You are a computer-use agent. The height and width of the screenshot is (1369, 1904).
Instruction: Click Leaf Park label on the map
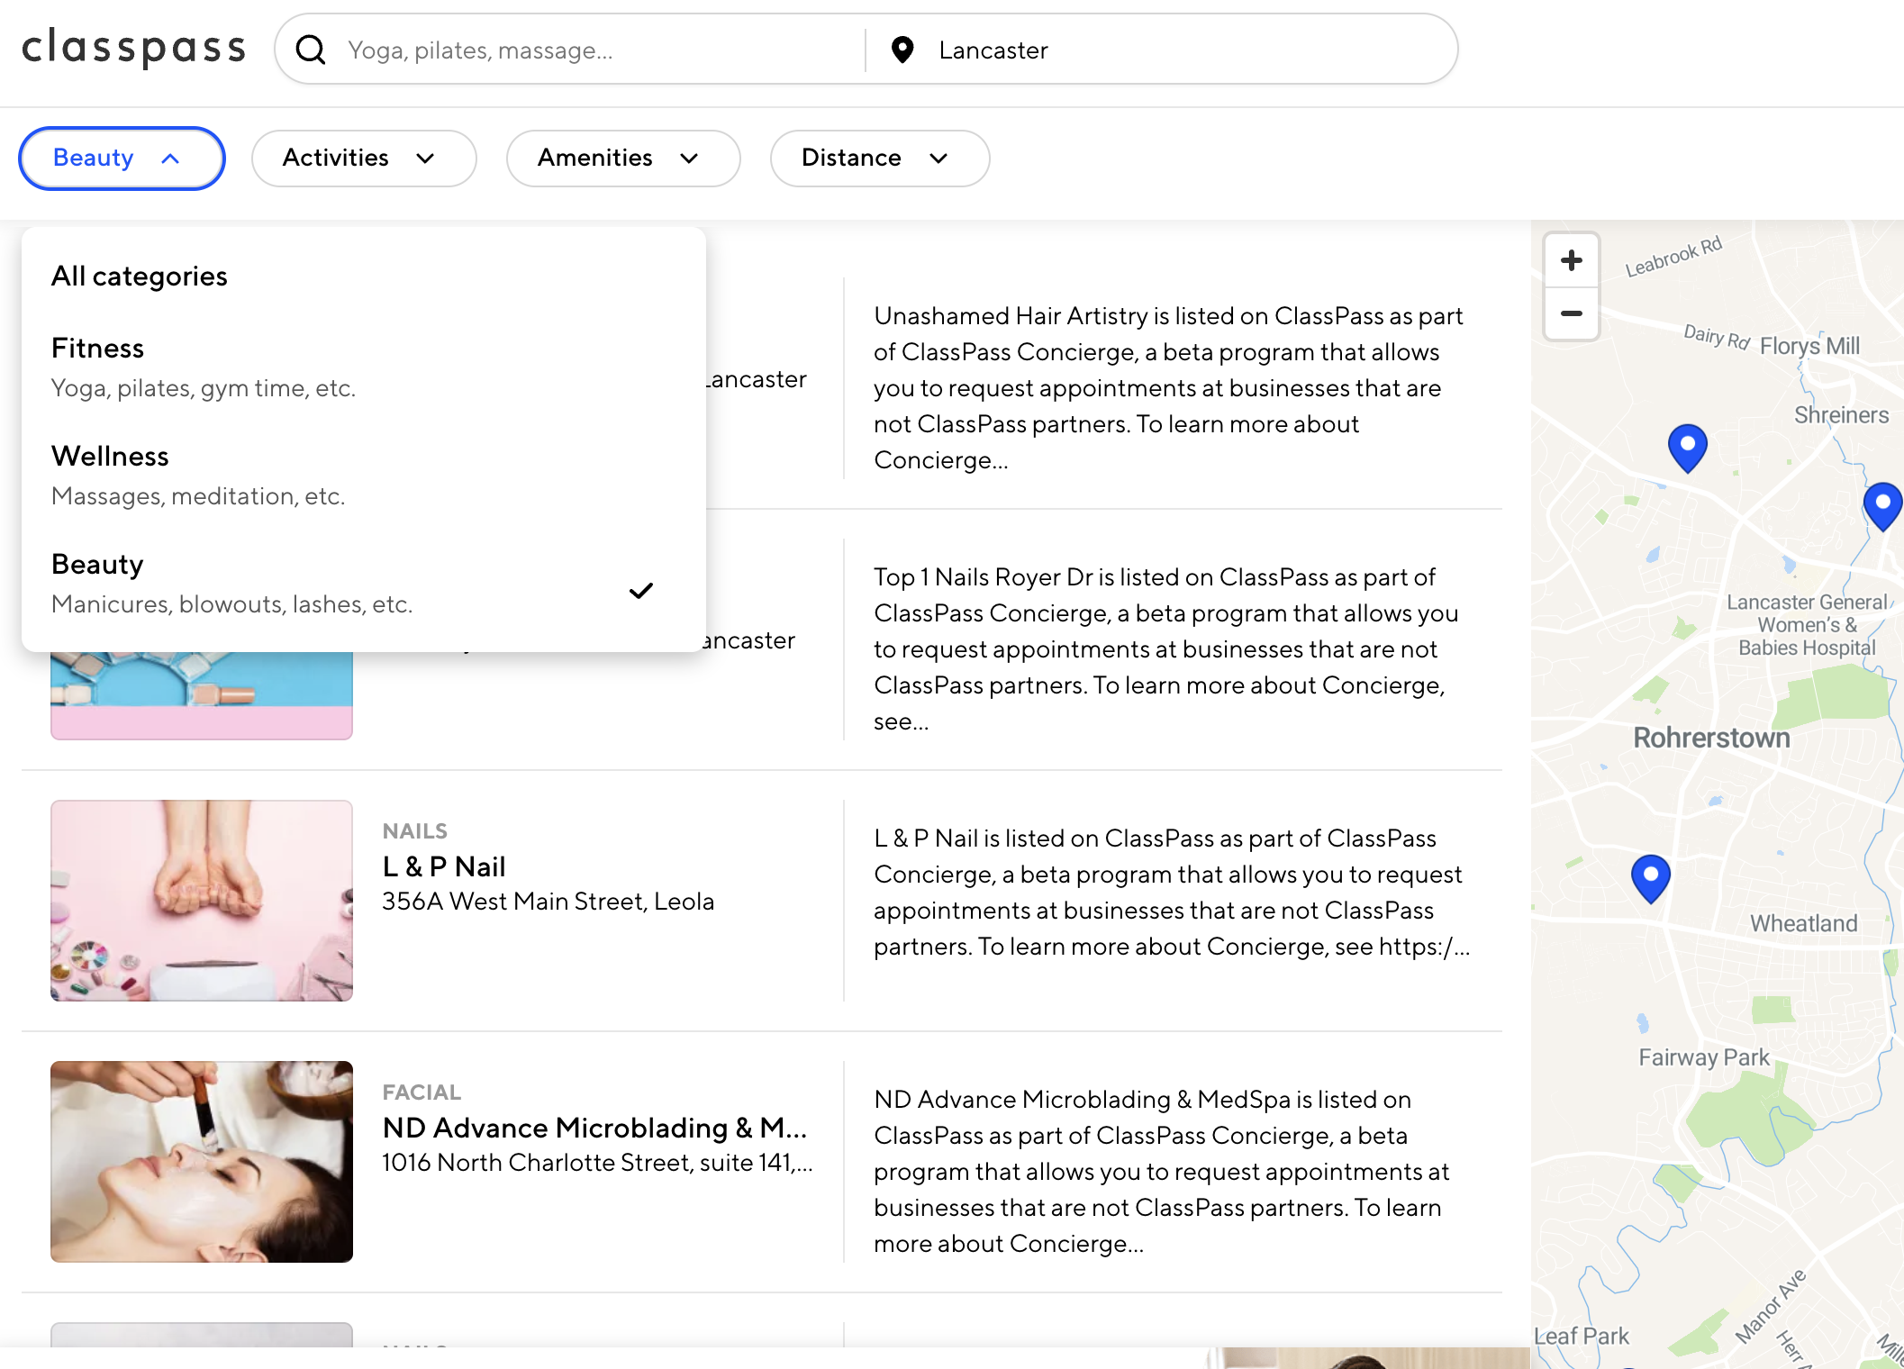tap(1582, 1337)
